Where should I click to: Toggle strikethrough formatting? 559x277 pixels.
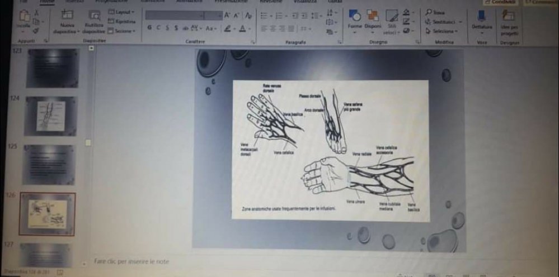[x=185, y=28]
